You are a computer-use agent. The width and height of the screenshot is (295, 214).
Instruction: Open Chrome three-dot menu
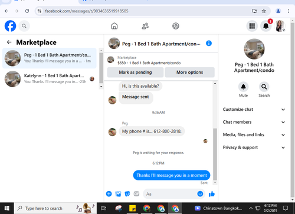click(x=289, y=11)
